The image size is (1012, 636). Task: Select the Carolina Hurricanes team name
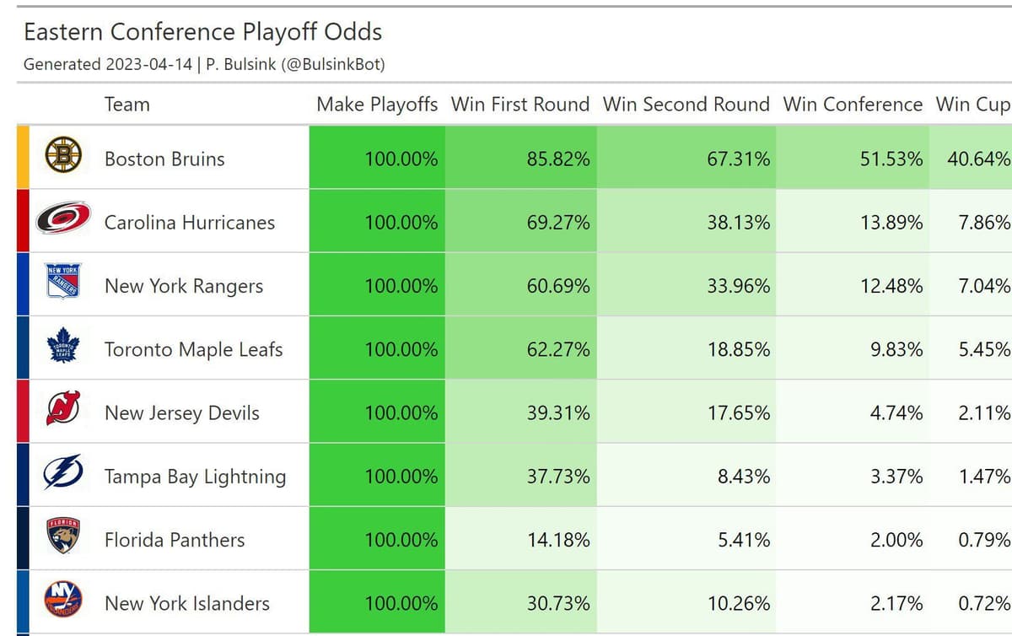[190, 223]
